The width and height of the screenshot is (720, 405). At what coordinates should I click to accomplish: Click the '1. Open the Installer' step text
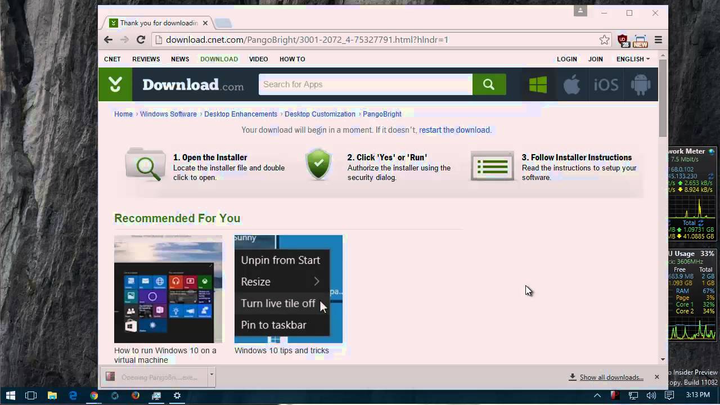(x=210, y=157)
